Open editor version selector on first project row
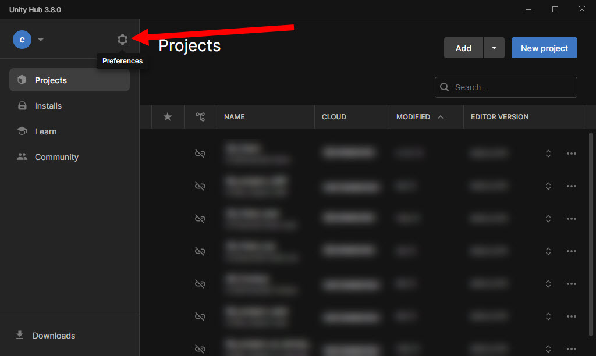Image resolution: width=596 pixels, height=356 pixels. [x=548, y=154]
